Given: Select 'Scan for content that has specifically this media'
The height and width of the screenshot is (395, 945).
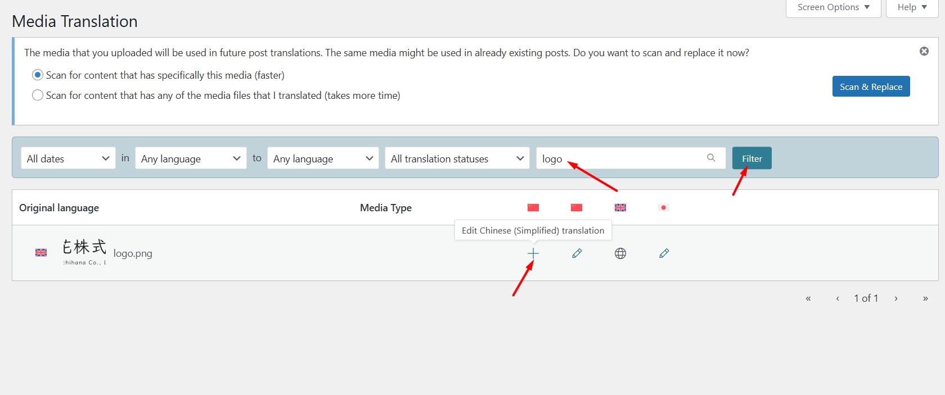Looking at the screenshot, I should (x=38, y=75).
